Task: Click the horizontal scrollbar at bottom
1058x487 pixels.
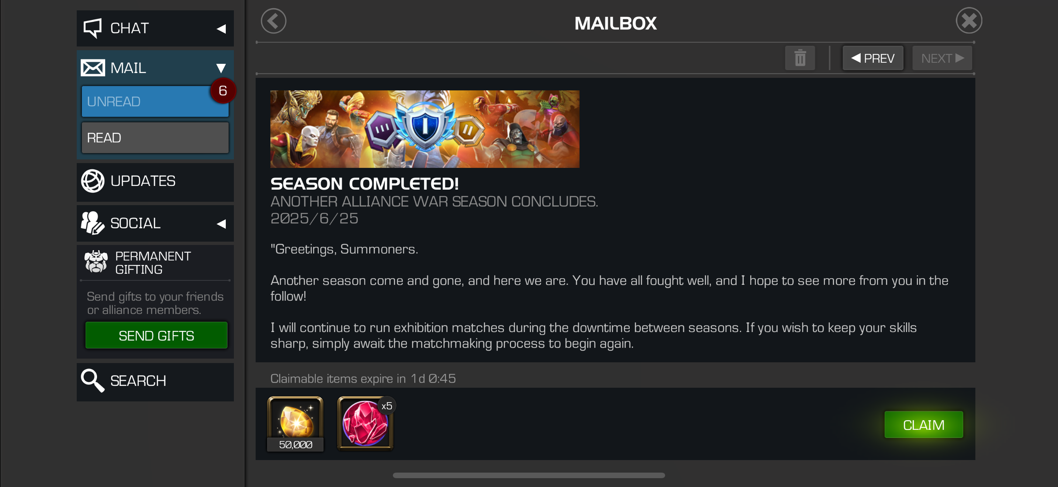Action: pos(529,475)
